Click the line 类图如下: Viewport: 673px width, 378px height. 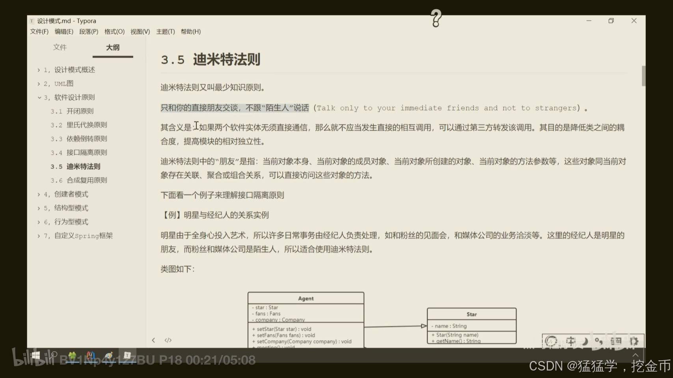(177, 269)
